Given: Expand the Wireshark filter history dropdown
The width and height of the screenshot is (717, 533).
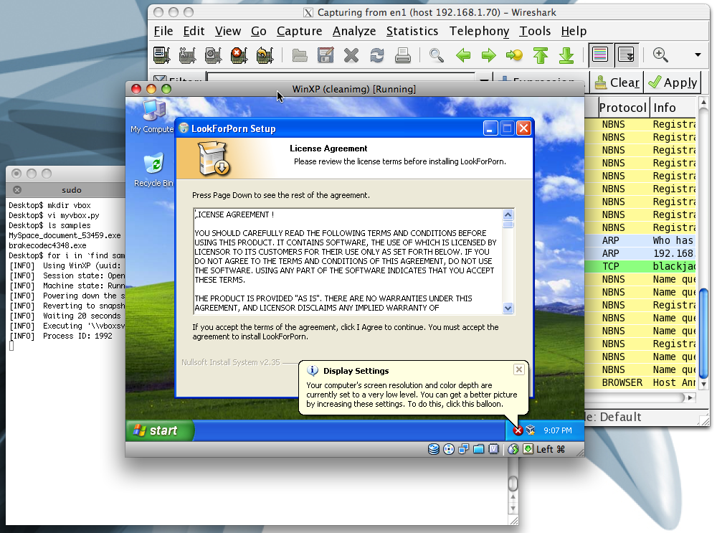Looking at the screenshot, I should coord(485,82).
